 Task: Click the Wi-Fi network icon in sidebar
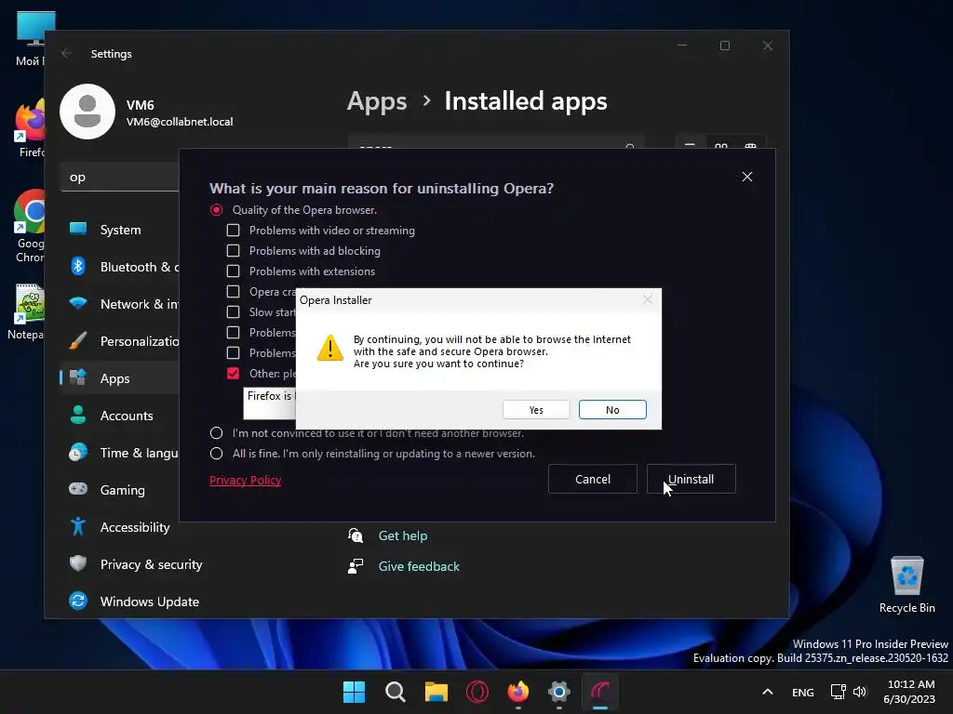point(78,303)
